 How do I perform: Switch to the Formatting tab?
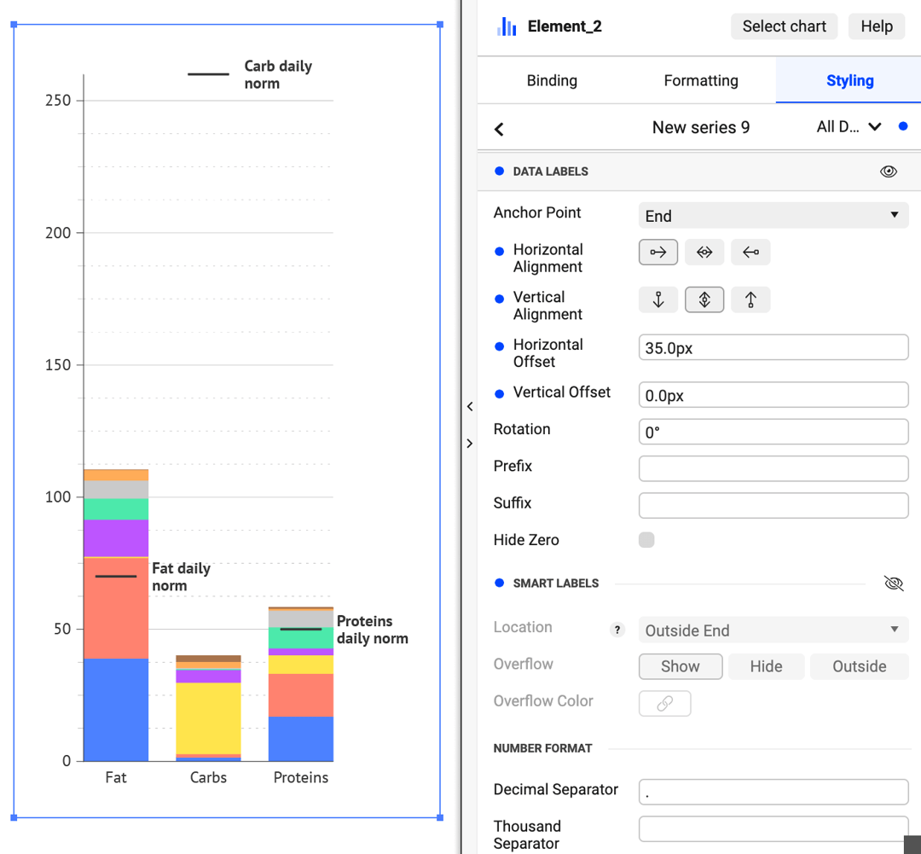point(700,80)
